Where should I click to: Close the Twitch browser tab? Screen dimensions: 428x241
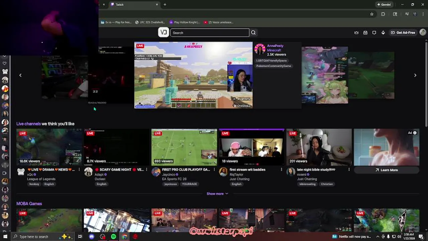pos(157,4)
